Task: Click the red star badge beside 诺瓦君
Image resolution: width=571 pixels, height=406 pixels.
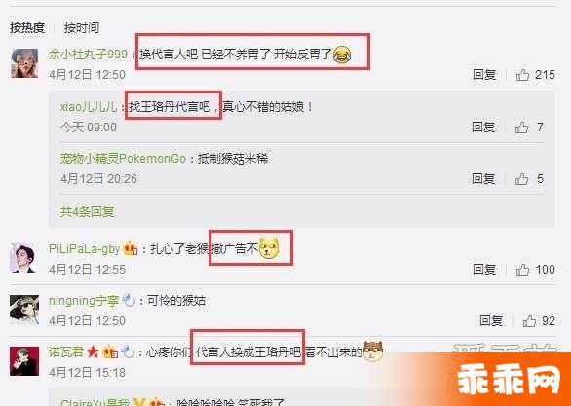Action: (93, 352)
